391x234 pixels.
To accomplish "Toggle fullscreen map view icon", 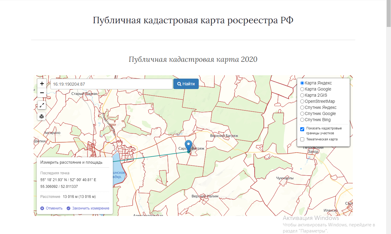I will coord(42,105).
